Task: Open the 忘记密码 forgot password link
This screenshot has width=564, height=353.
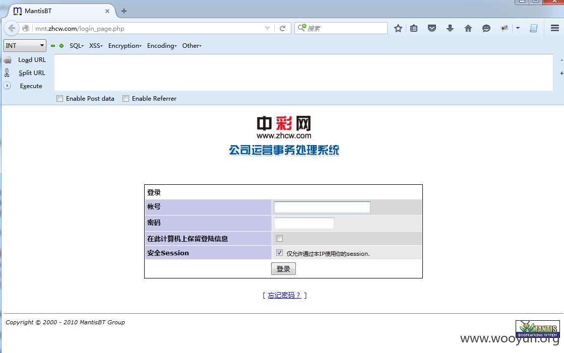Action: tap(284, 295)
